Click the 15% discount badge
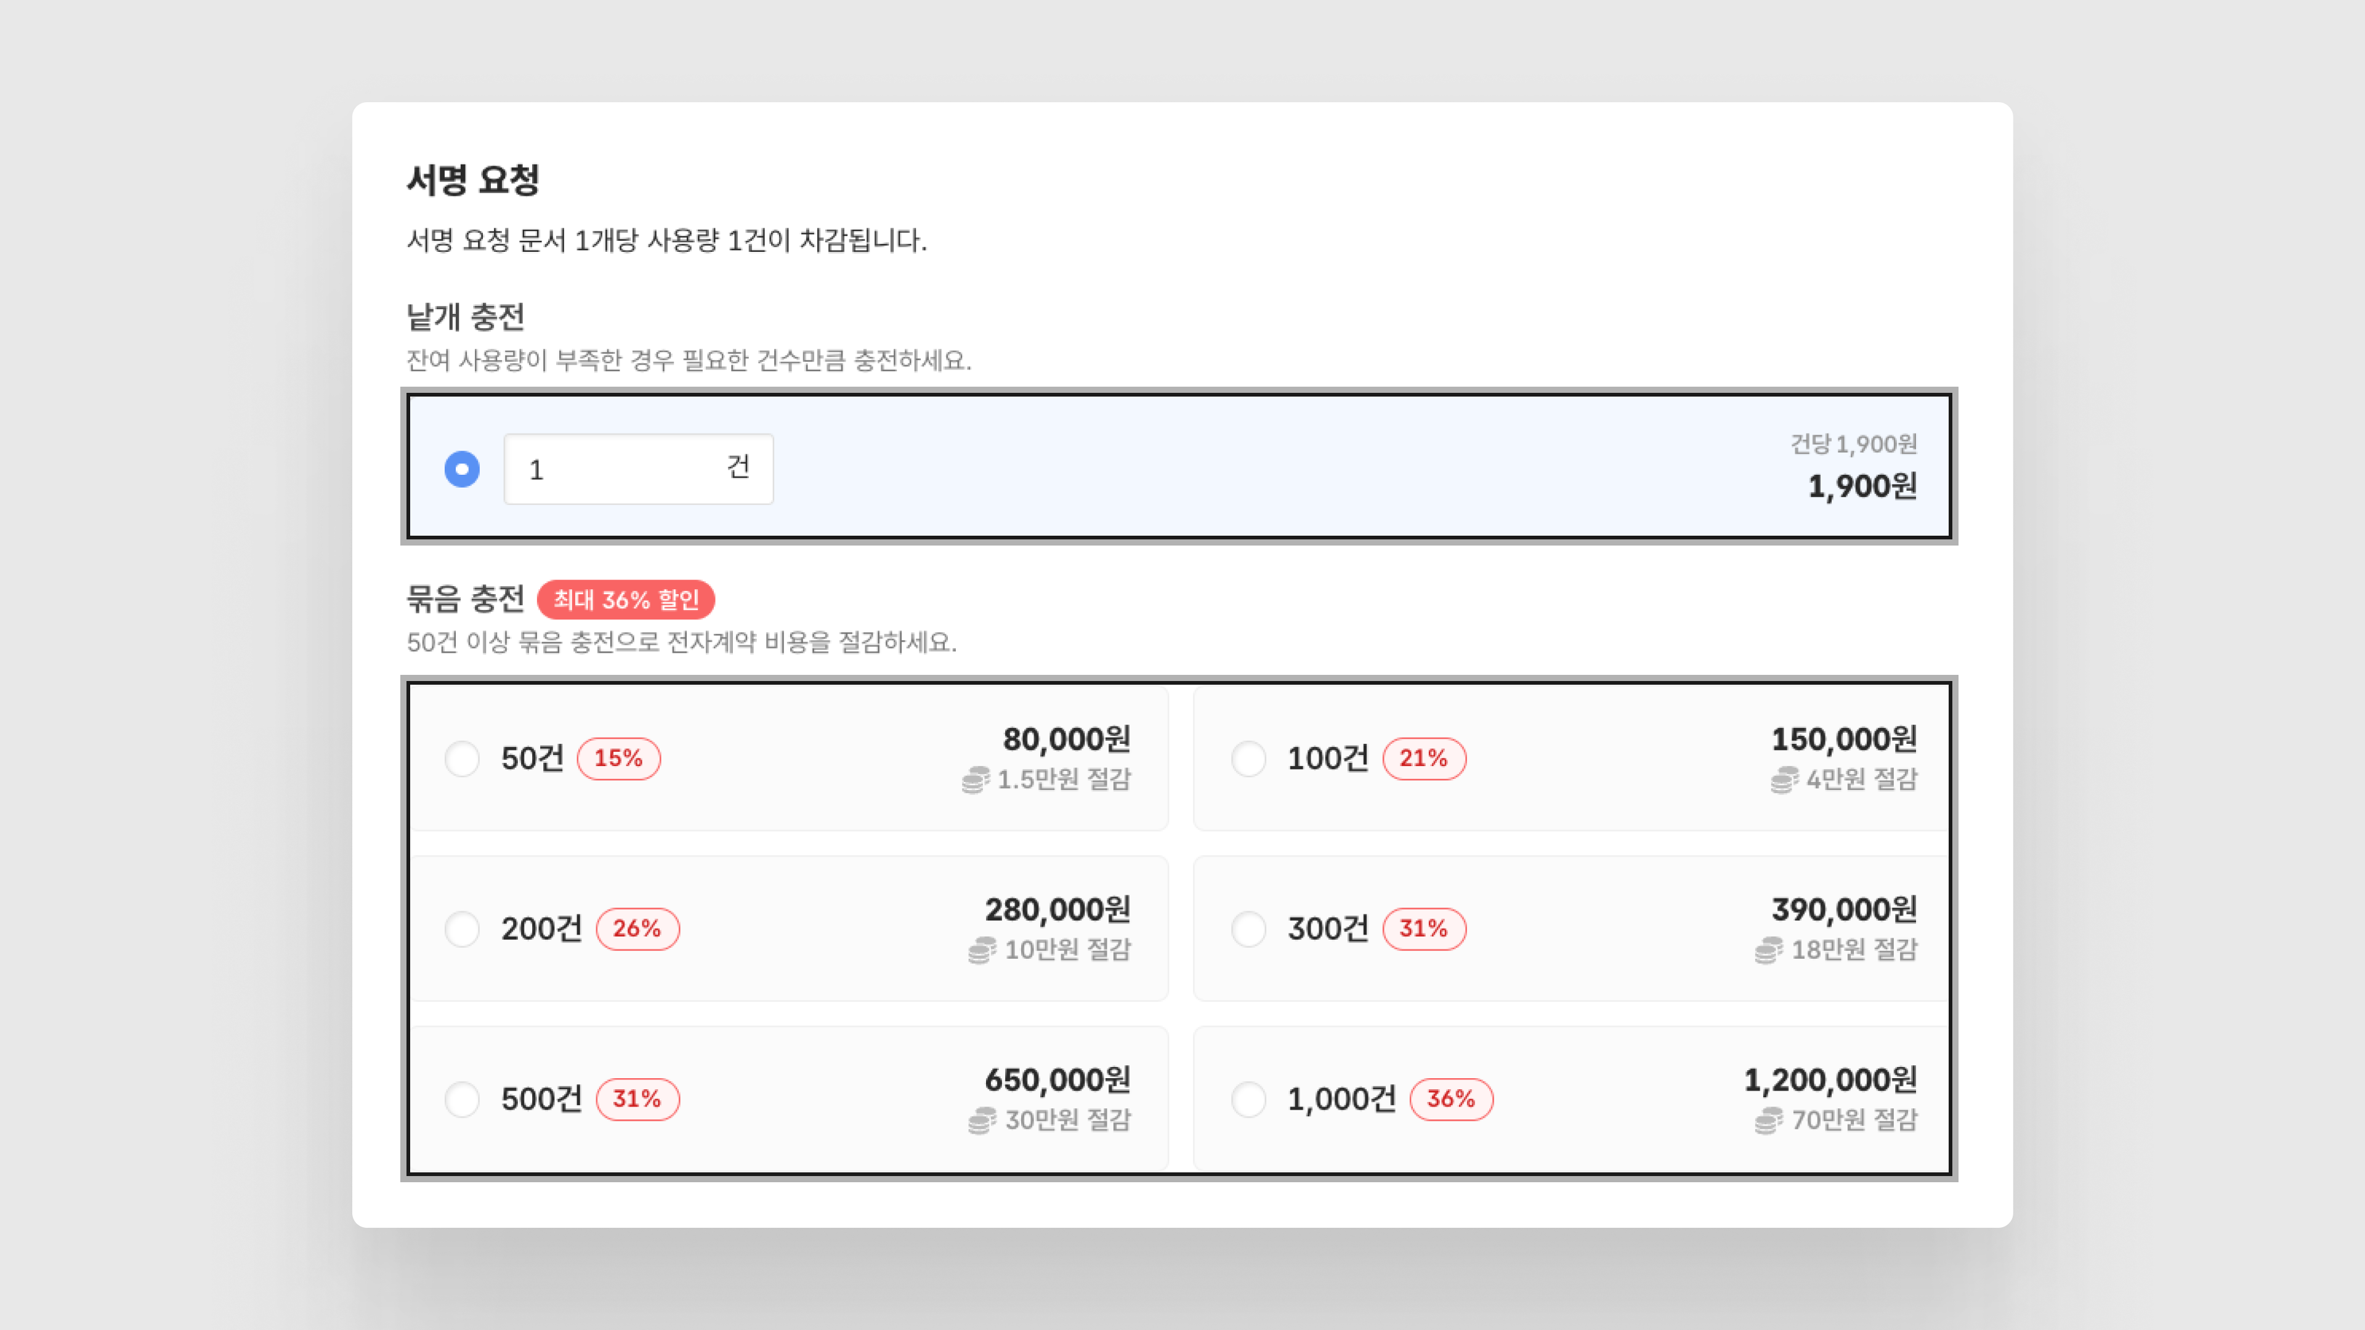The height and width of the screenshot is (1330, 2365). [x=618, y=759]
